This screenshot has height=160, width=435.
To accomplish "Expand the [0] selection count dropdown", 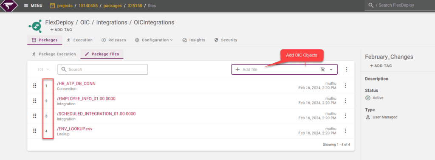I will tap(44, 70).
